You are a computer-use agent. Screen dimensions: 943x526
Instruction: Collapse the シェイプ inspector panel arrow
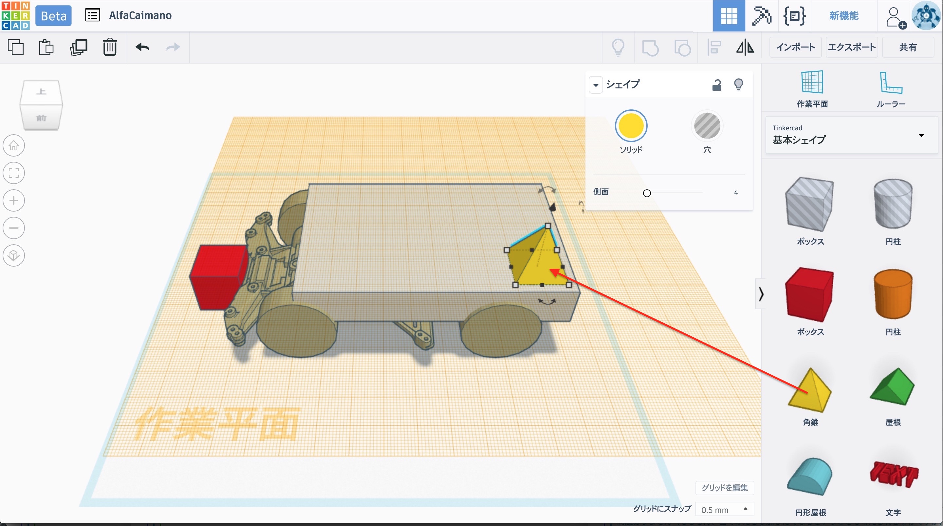click(596, 85)
